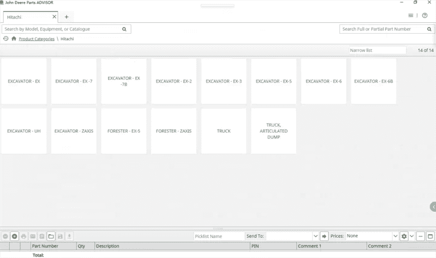Image resolution: width=436 pixels, height=258 pixels.
Task: Expand the dropdown arrow beside the gear
Action: (412, 236)
